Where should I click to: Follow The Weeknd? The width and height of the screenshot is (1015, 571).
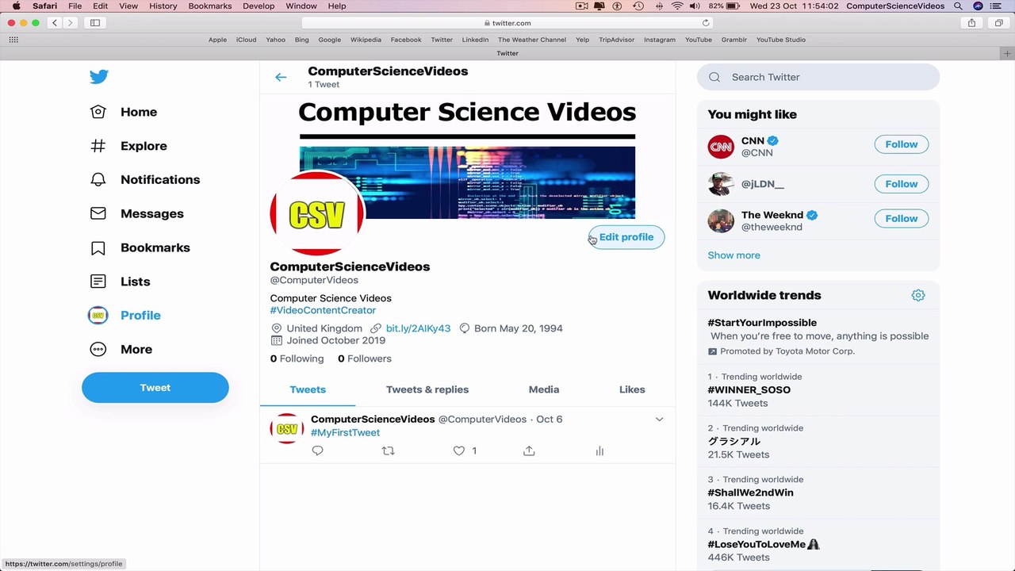coord(902,219)
